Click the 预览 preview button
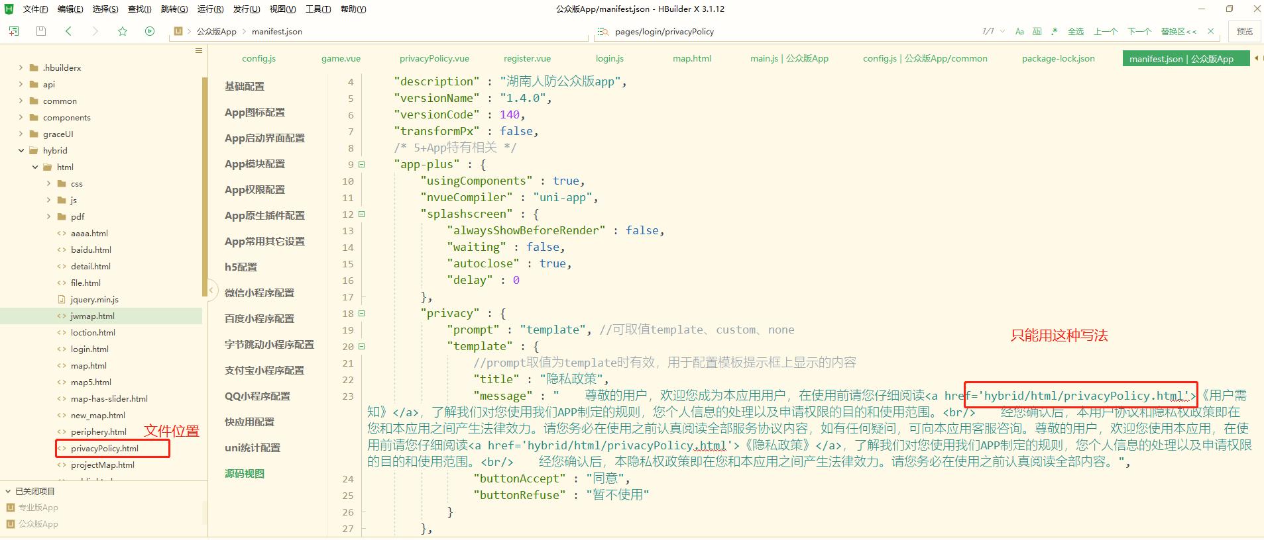1264x540 pixels. coord(1245,31)
